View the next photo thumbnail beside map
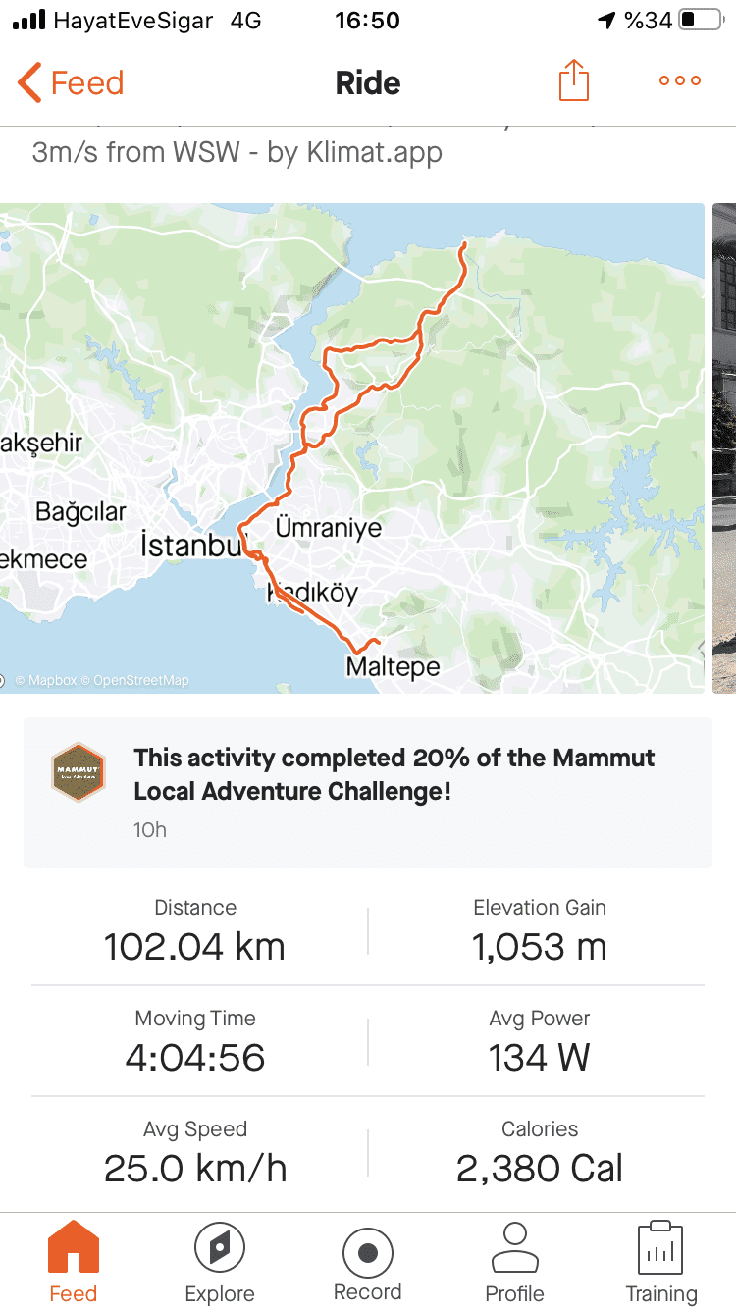This screenshot has width=736, height=1309. tap(724, 447)
